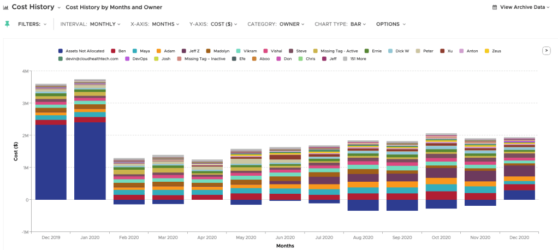
Task: Open the X-Axis Months dropdown
Action: pyautogui.click(x=156, y=24)
